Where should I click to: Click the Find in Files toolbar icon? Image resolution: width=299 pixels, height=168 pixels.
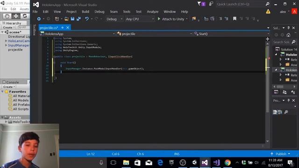(194, 19)
